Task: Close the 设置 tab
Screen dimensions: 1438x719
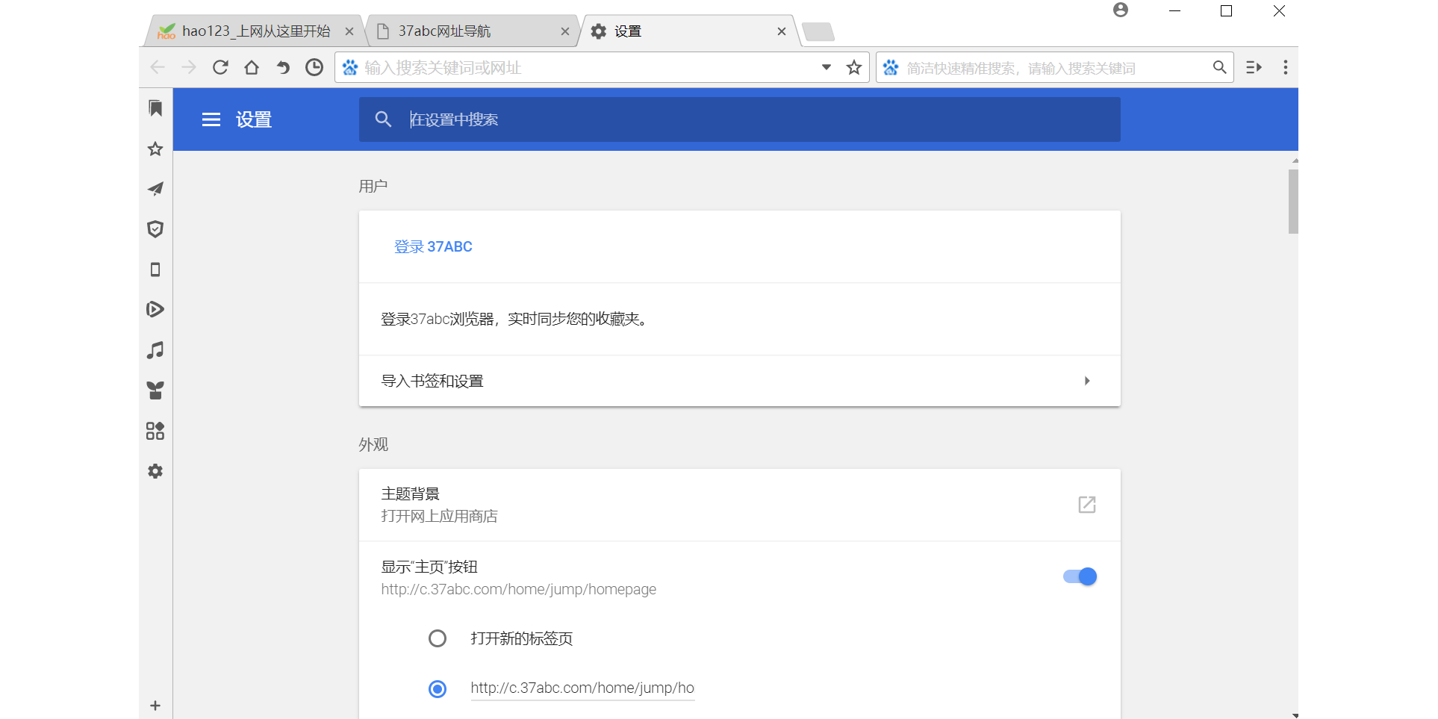Action: click(782, 31)
